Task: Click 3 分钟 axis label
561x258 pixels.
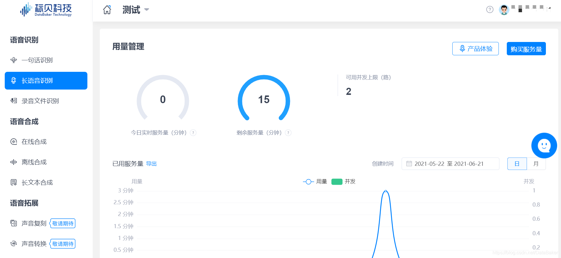Action: 126,190
